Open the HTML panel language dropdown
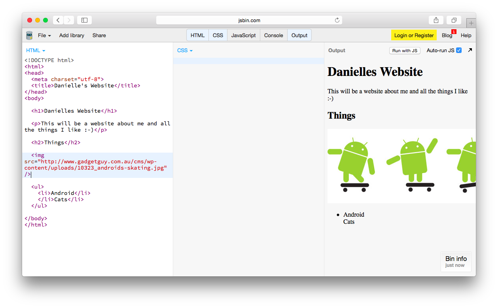This screenshot has height=308, width=498. coord(36,50)
